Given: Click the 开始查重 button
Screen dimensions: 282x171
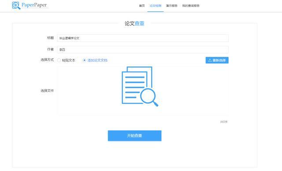Looking at the screenshot, I should click(134, 136).
